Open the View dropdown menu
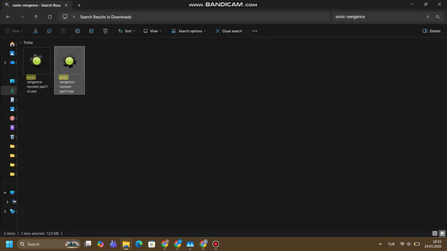The height and width of the screenshot is (251, 447). pos(152,31)
